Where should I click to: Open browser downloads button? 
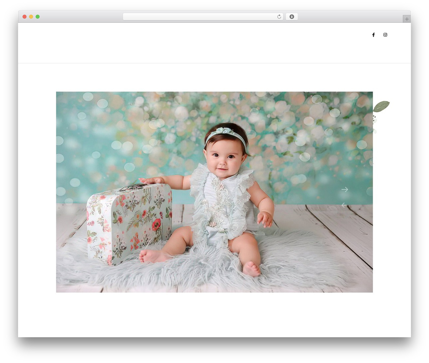292,17
